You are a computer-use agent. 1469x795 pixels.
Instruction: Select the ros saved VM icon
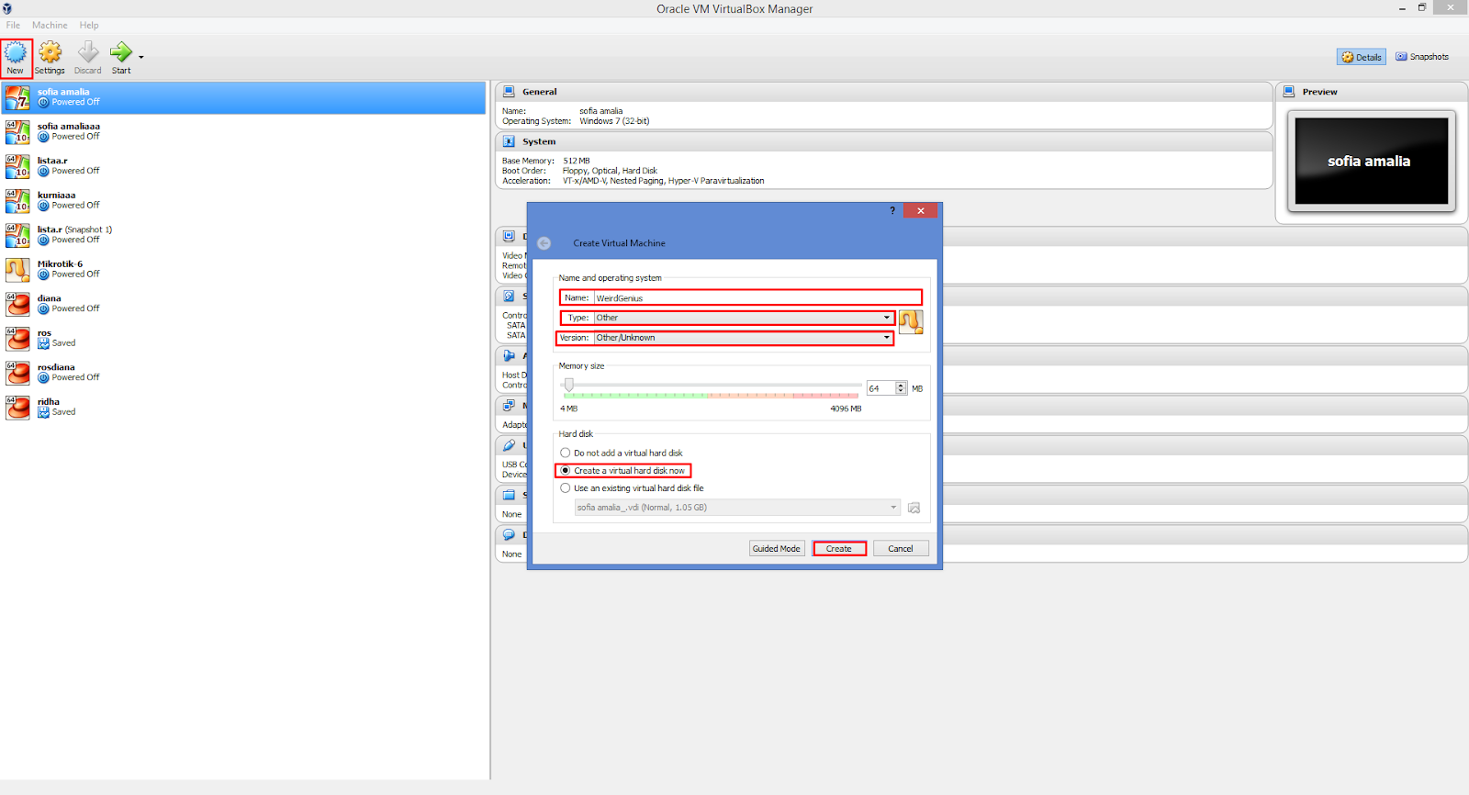tap(17, 339)
